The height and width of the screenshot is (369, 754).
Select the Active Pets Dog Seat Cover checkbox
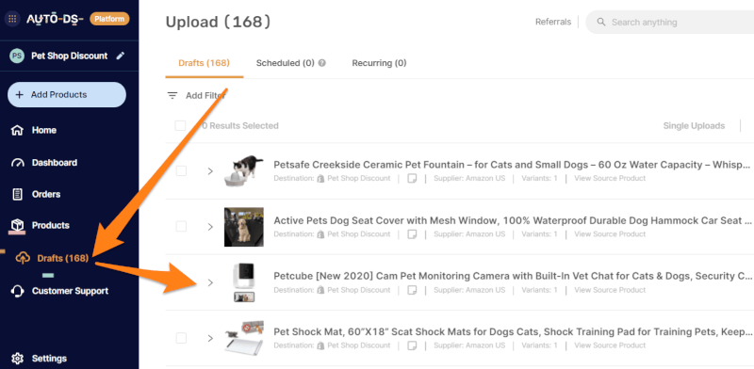point(181,226)
